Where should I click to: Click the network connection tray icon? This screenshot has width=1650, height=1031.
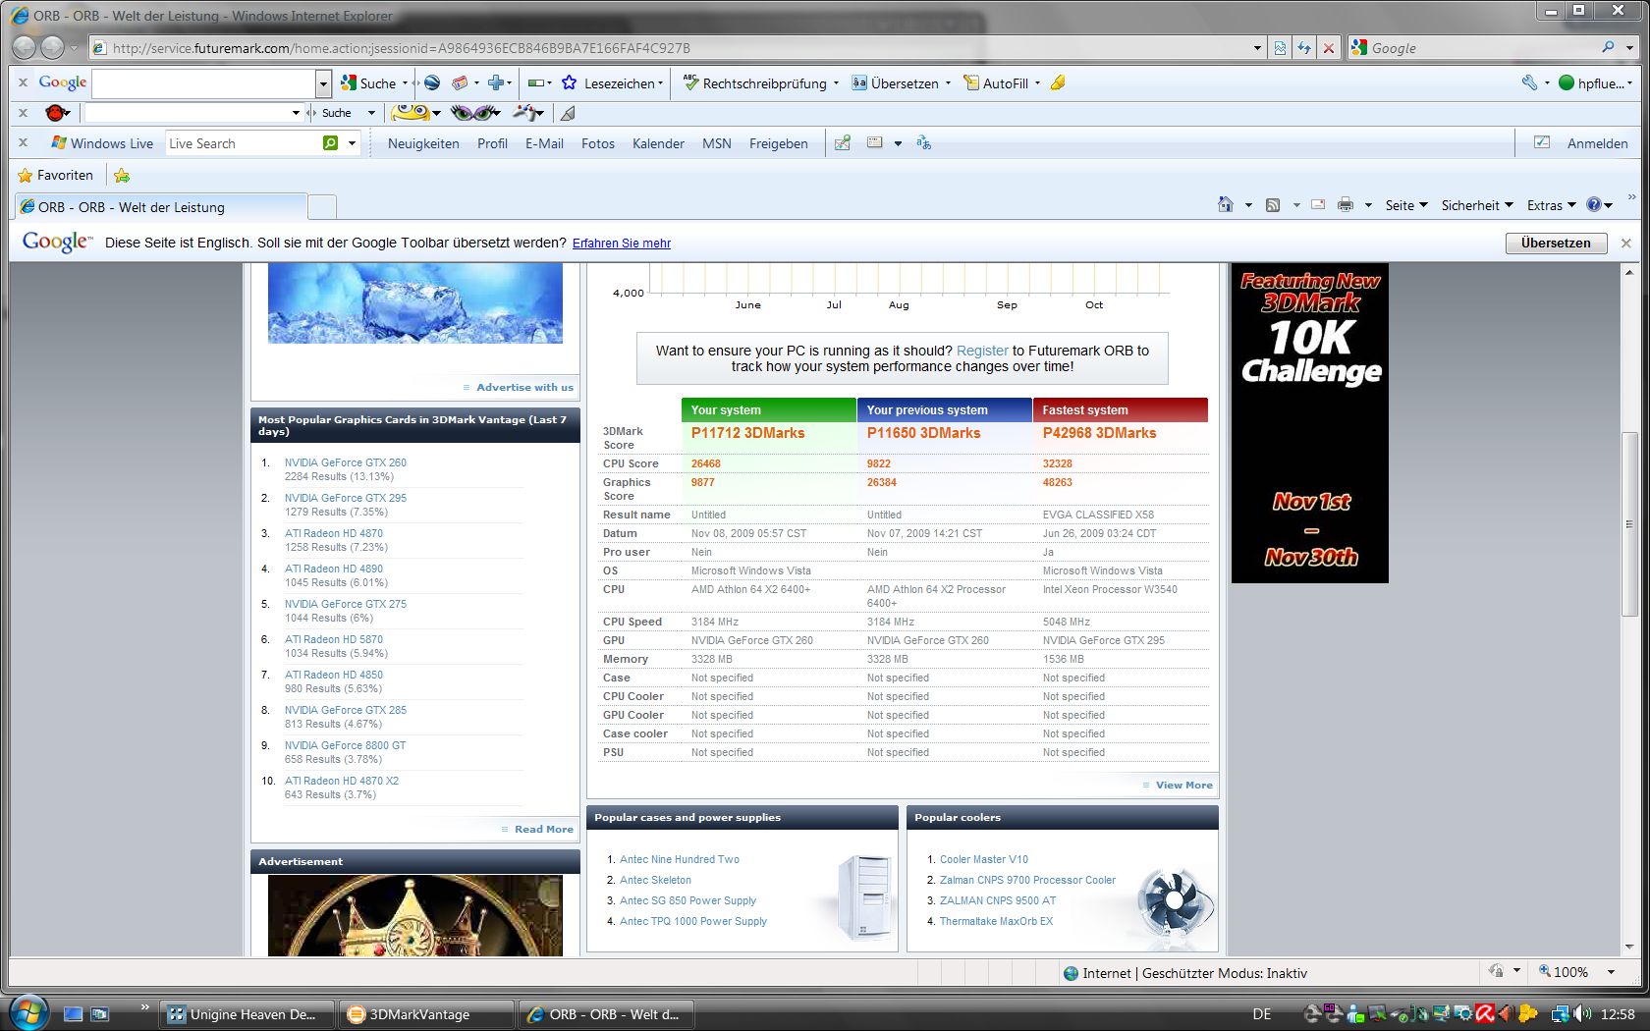pyautogui.click(x=1560, y=1013)
